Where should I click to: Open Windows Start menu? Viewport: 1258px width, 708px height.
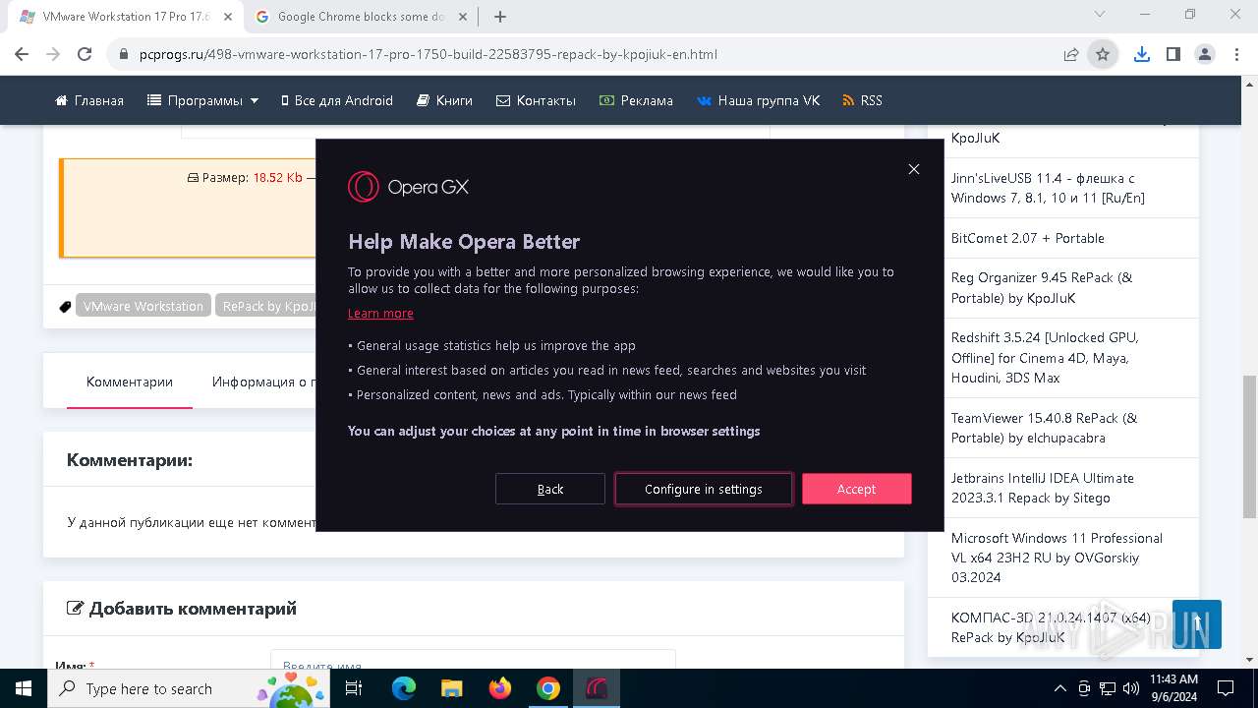click(x=24, y=688)
